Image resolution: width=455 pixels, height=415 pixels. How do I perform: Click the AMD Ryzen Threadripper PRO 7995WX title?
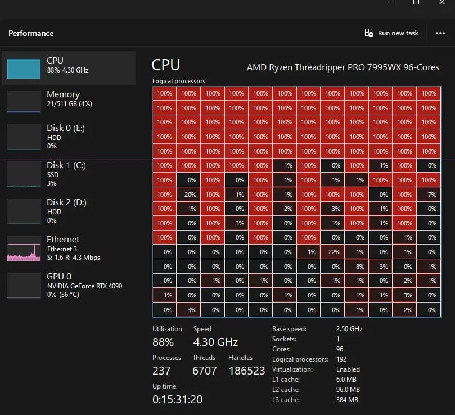(343, 67)
